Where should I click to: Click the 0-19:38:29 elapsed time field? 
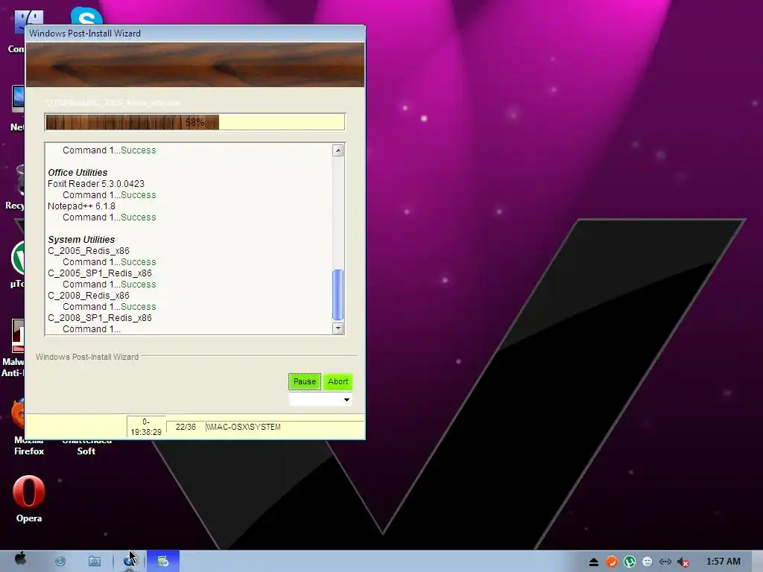coord(146,427)
